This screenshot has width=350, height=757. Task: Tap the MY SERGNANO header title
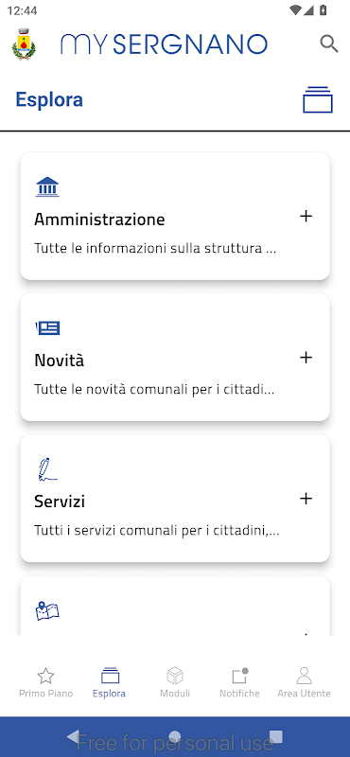(165, 44)
